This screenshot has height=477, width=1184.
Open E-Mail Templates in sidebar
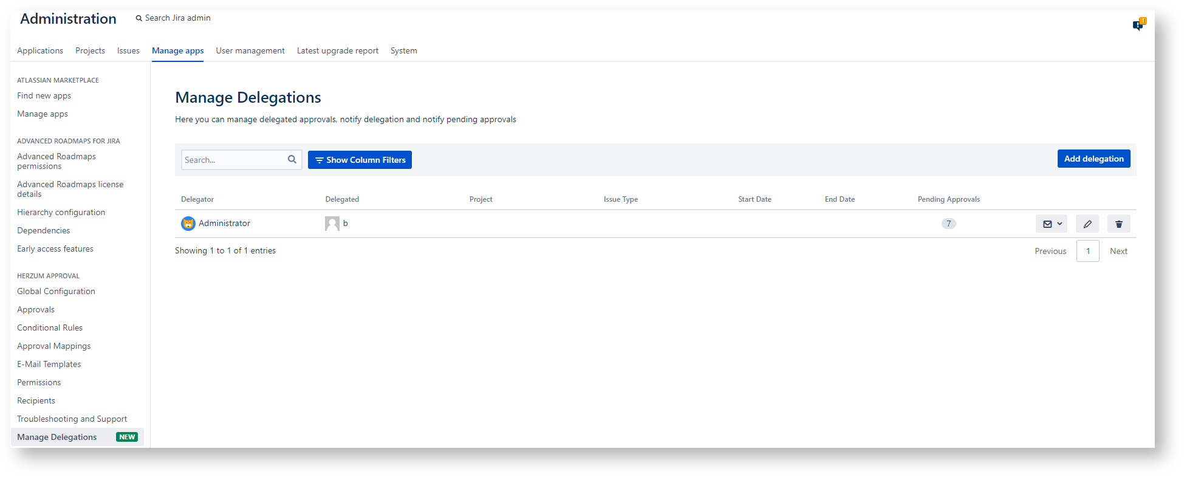click(49, 364)
